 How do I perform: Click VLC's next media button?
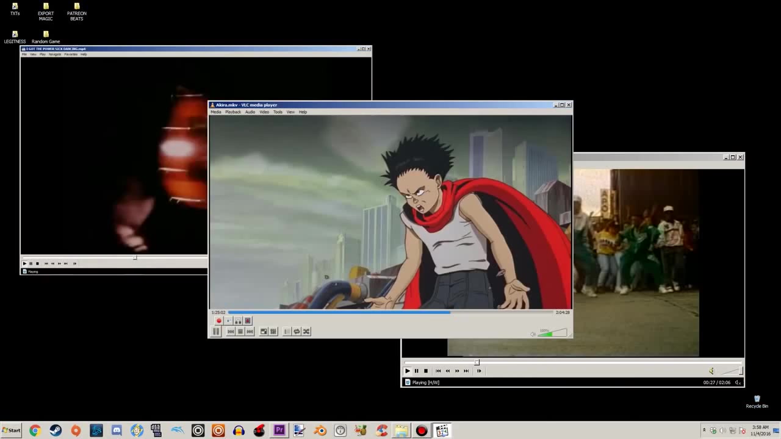[x=250, y=331]
